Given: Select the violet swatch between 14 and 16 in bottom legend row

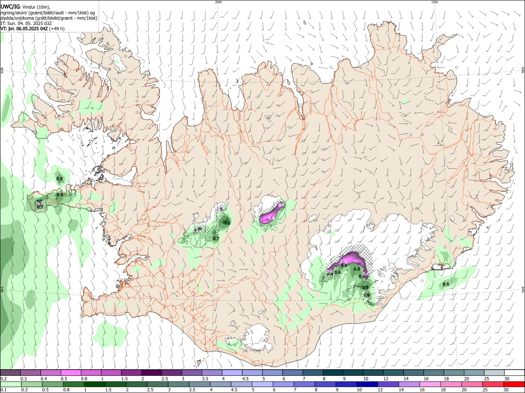Looking at the screenshot, I should pos(409,384).
